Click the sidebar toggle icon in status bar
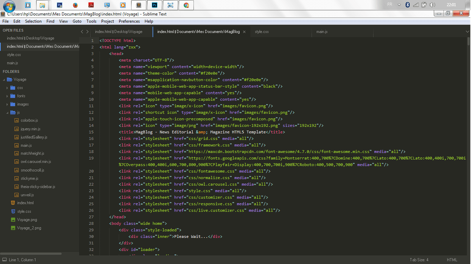 4,260
